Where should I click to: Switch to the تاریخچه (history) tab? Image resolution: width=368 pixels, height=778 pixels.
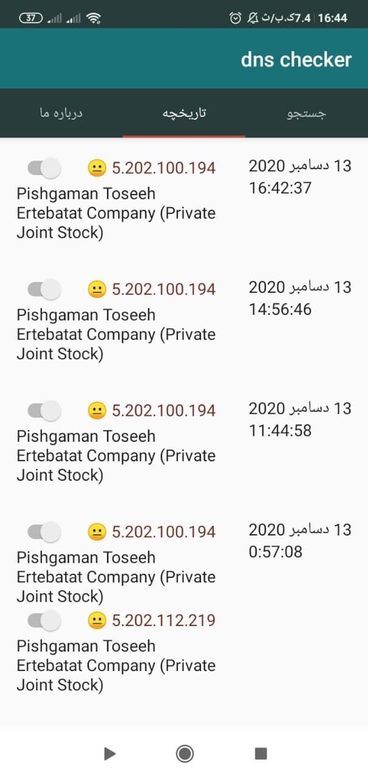coord(184,114)
